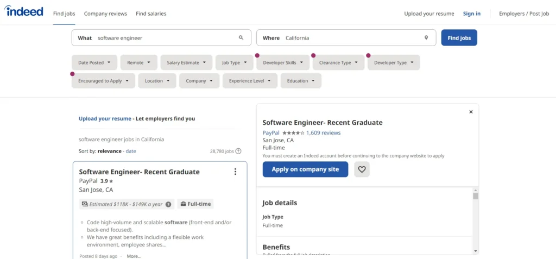Click the location pin icon in Where field

click(x=426, y=38)
